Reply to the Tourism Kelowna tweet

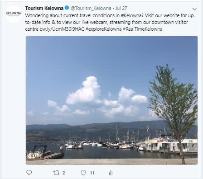click(x=29, y=172)
